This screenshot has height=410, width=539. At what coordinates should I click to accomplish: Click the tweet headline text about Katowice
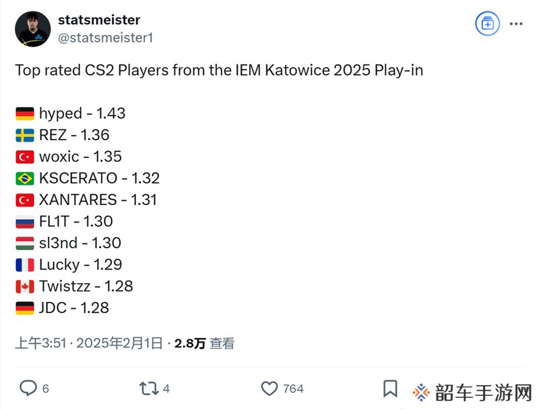[219, 70]
